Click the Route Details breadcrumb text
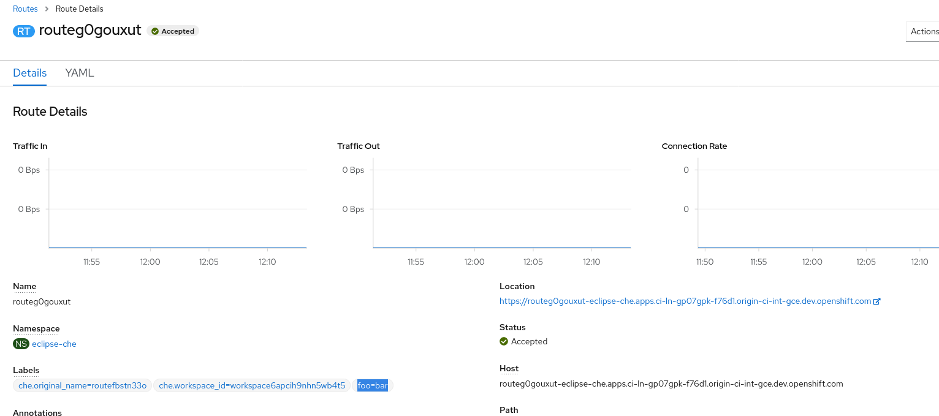The height and width of the screenshot is (416, 939). click(x=80, y=9)
